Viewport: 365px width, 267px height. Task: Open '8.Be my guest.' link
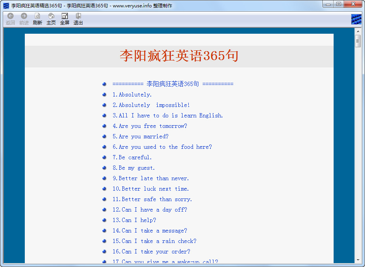click(x=134, y=168)
